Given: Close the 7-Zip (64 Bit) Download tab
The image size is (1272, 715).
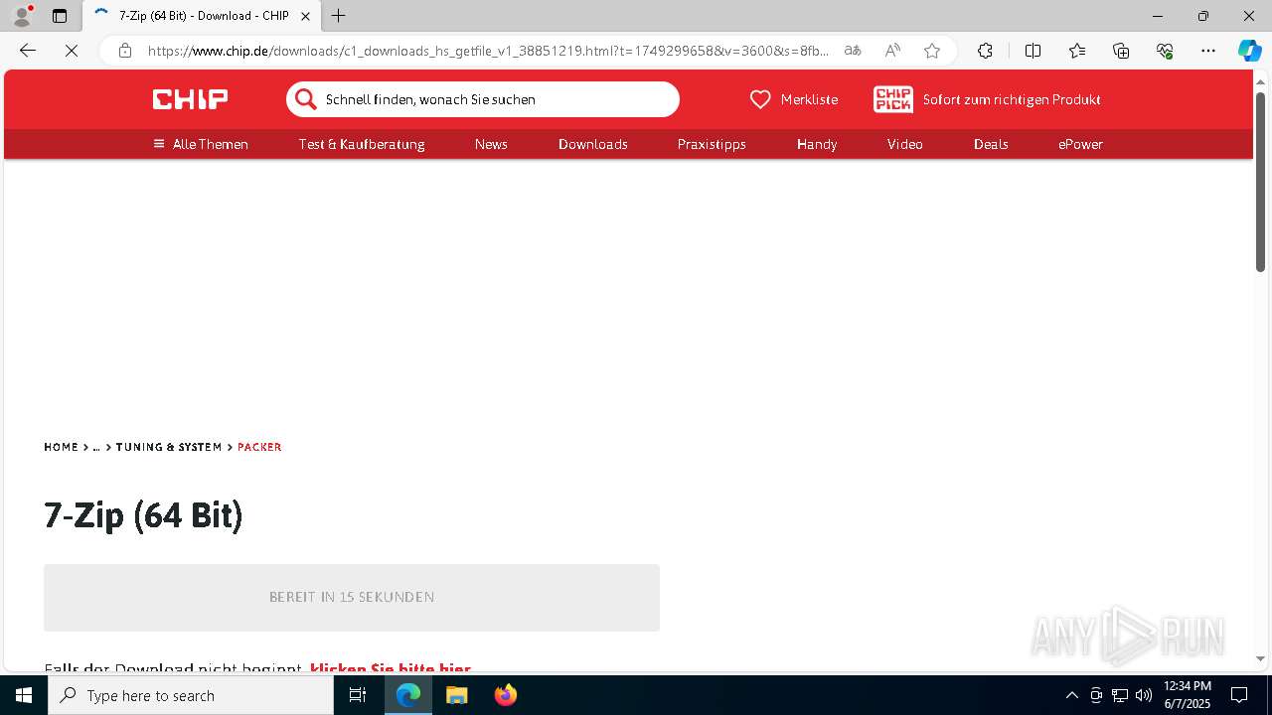Looking at the screenshot, I should coord(305,16).
